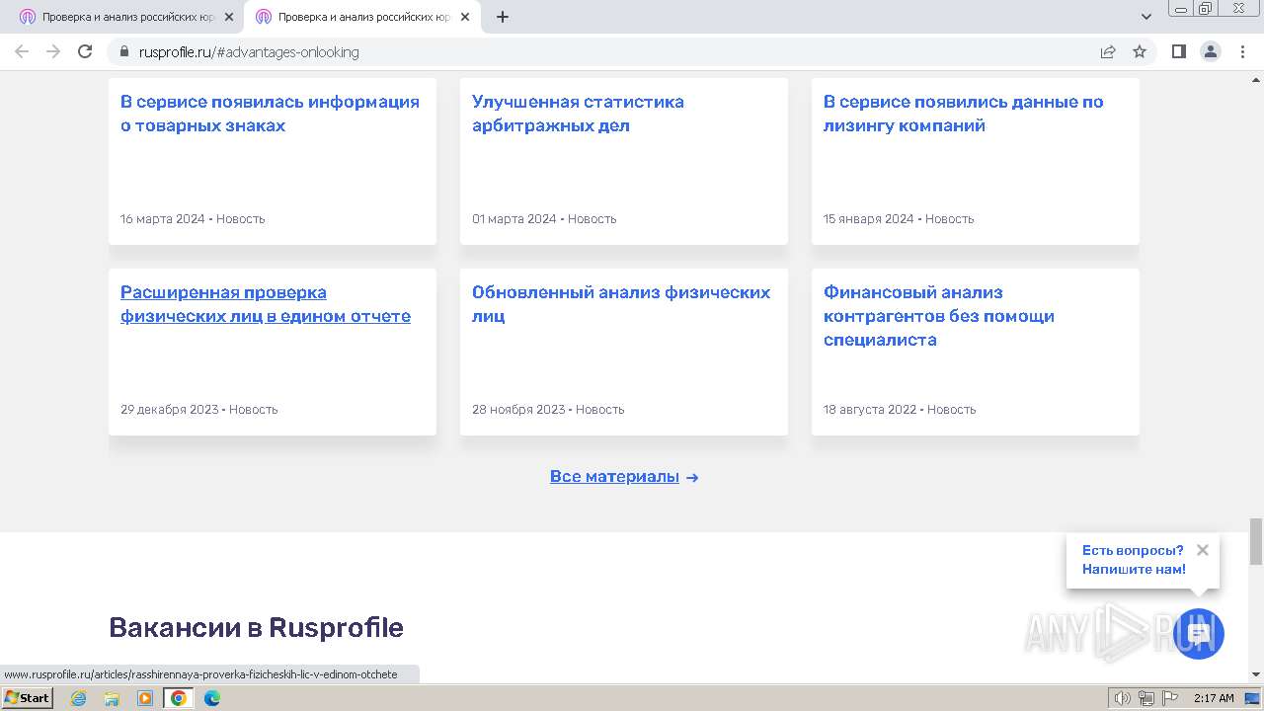
Task: Show clock at 2:17 AM
Action: (x=1214, y=698)
